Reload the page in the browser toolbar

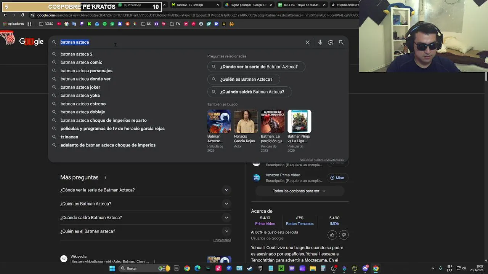click(22, 15)
